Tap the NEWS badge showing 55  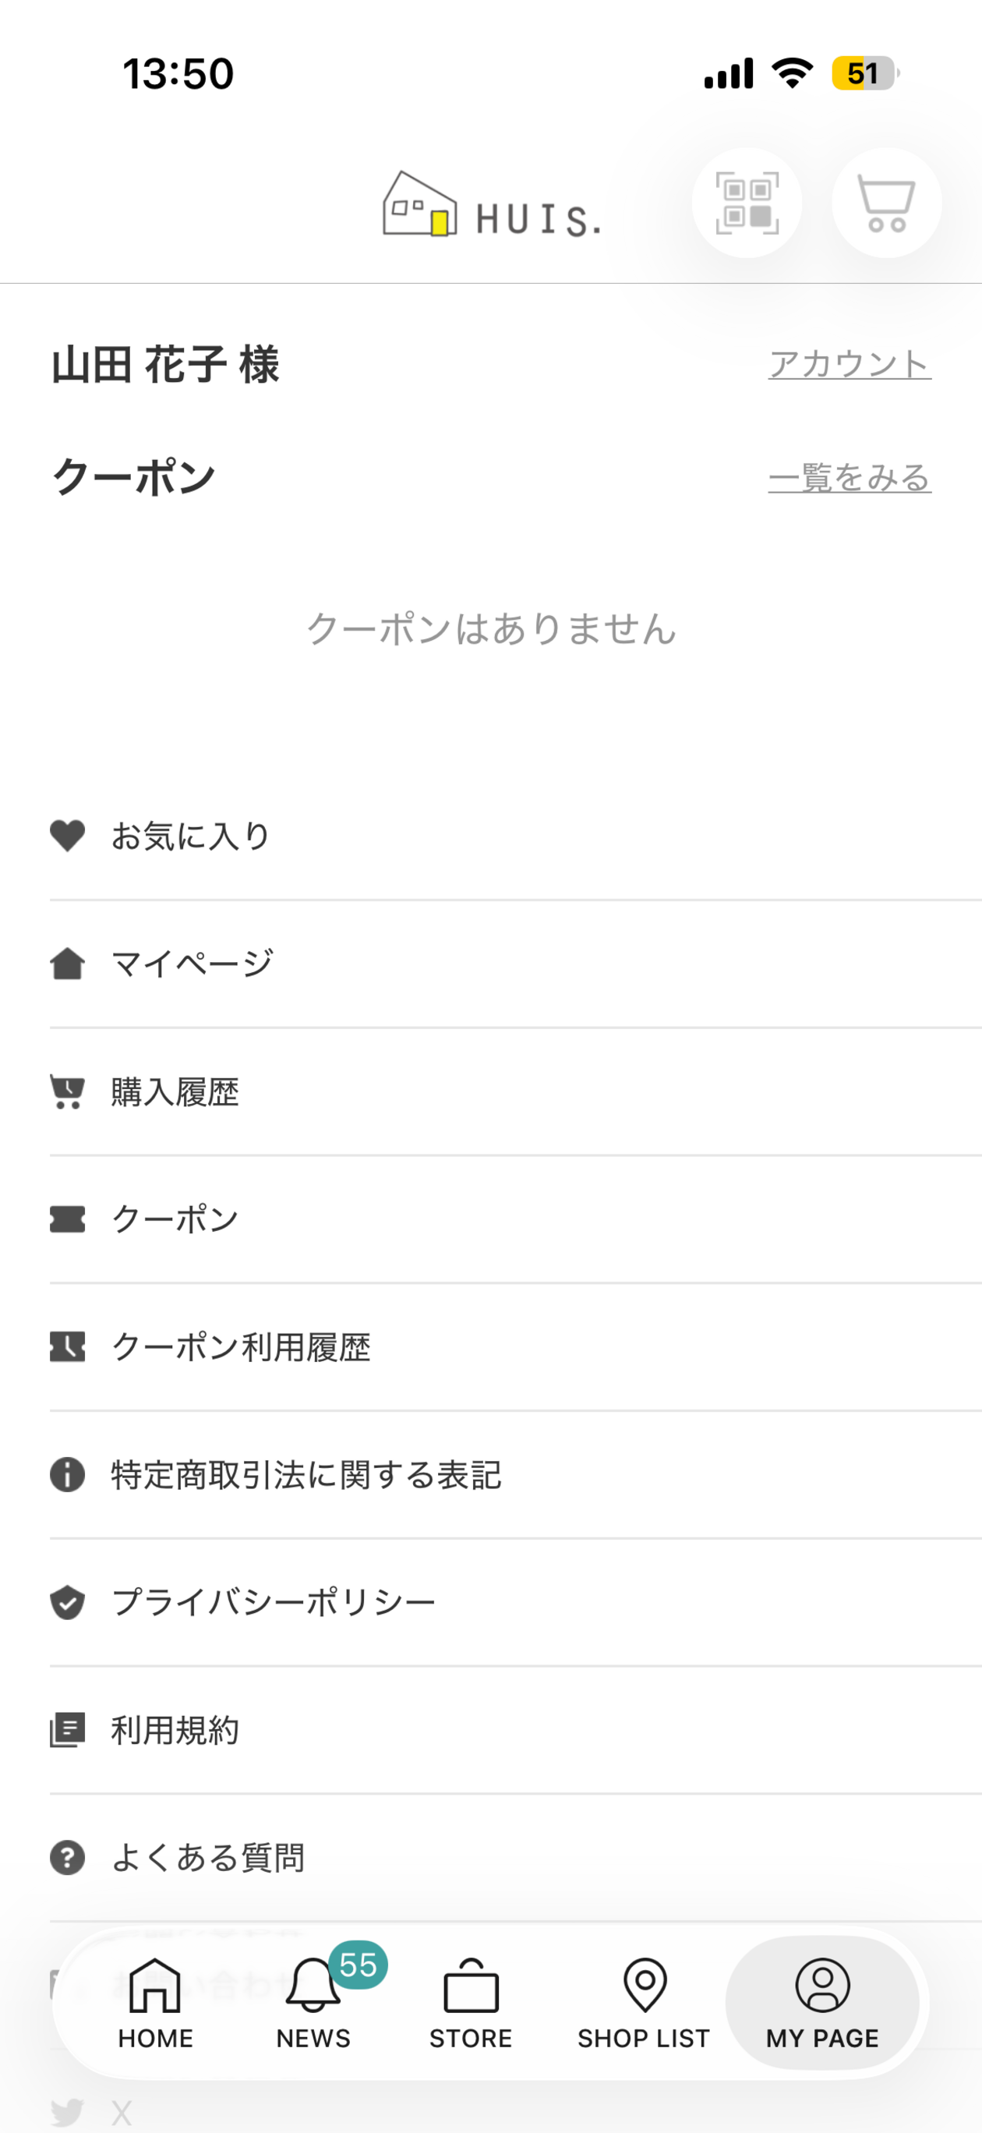[x=358, y=1964]
